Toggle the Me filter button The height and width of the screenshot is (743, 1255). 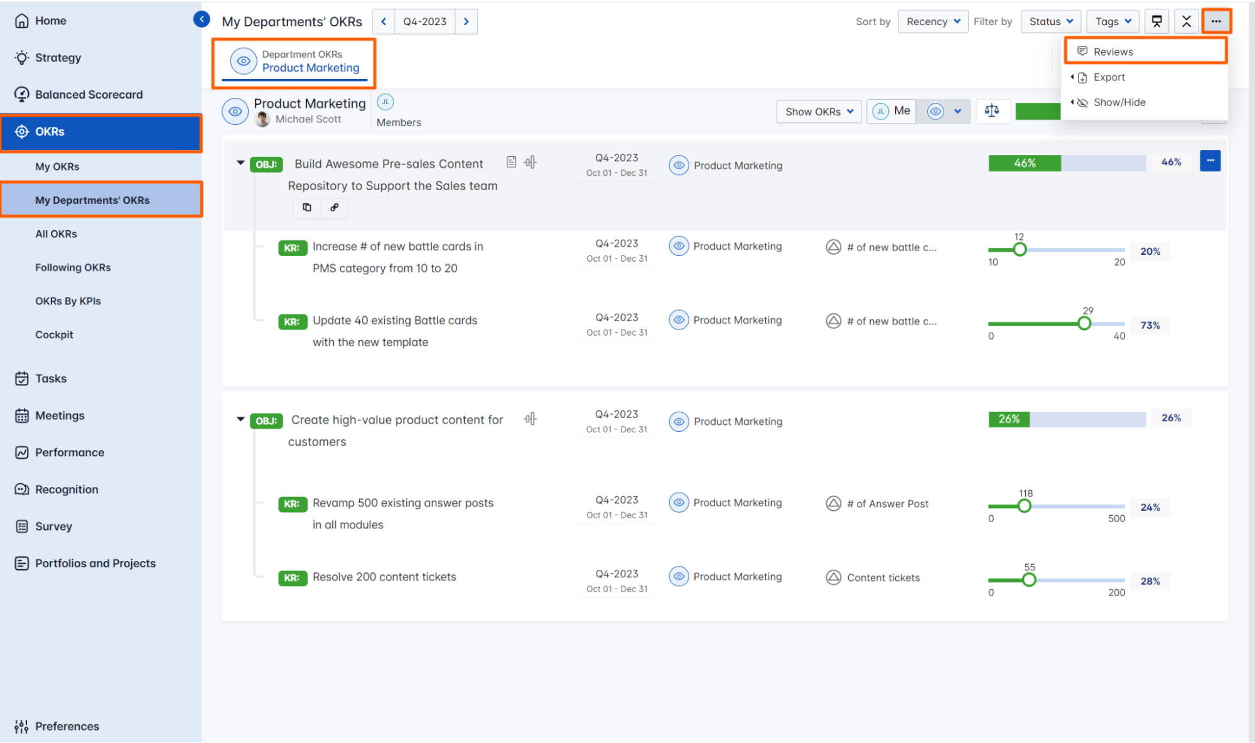(x=891, y=111)
